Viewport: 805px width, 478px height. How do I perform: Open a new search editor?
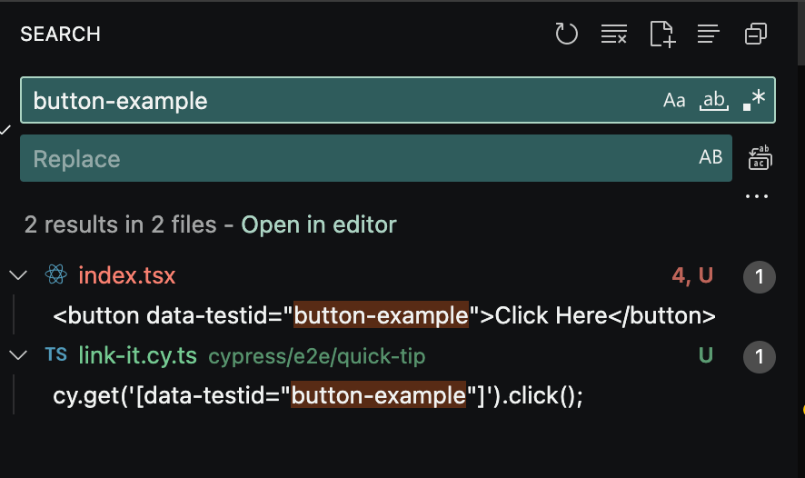[x=662, y=35]
